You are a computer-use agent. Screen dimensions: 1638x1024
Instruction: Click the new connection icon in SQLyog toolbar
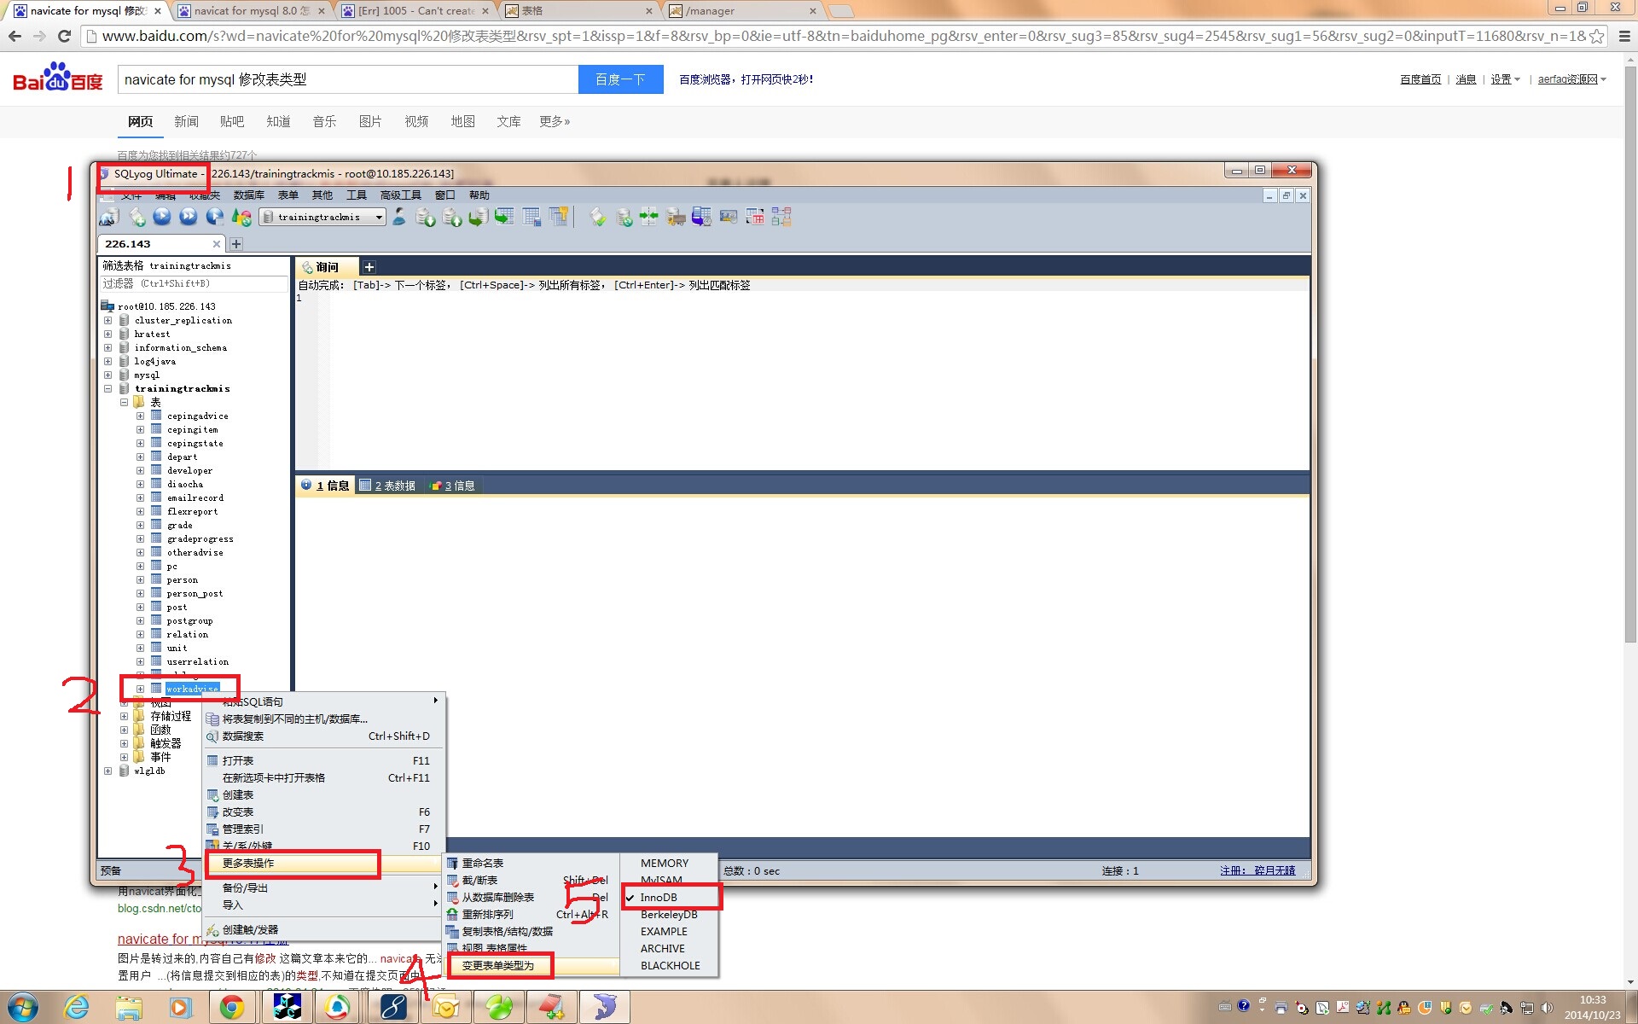point(109,218)
